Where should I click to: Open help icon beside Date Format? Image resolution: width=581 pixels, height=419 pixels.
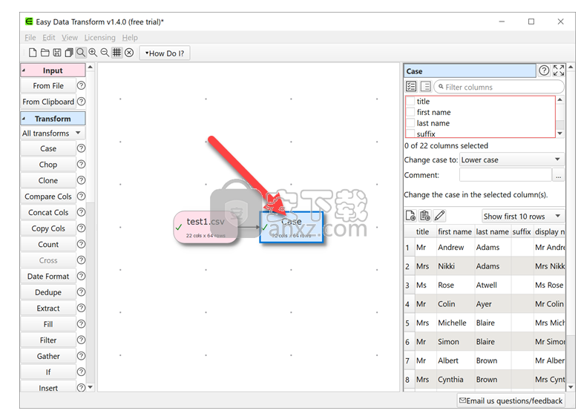(x=81, y=277)
